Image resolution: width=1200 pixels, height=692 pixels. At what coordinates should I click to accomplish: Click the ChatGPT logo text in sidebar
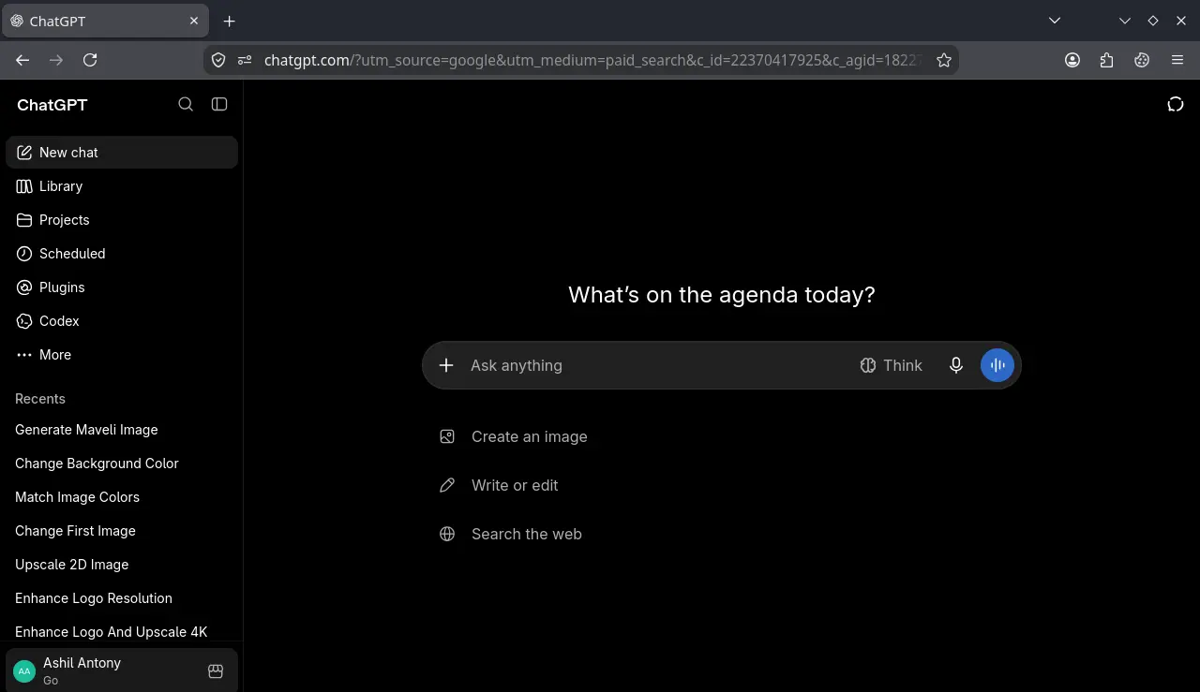coord(52,105)
